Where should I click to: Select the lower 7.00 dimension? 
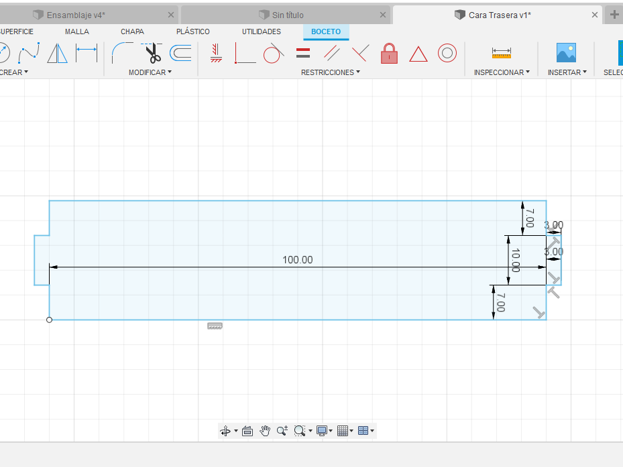pos(501,303)
